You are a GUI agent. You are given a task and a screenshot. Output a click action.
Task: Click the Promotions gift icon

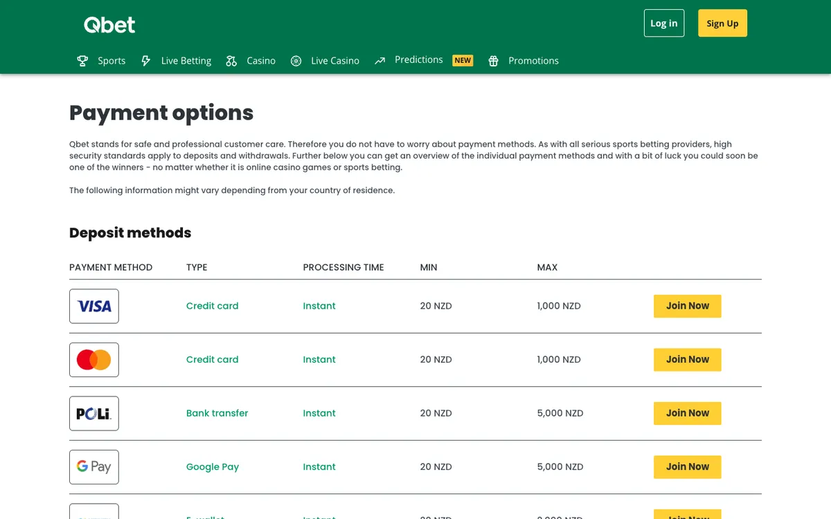(x=493, y=61)
